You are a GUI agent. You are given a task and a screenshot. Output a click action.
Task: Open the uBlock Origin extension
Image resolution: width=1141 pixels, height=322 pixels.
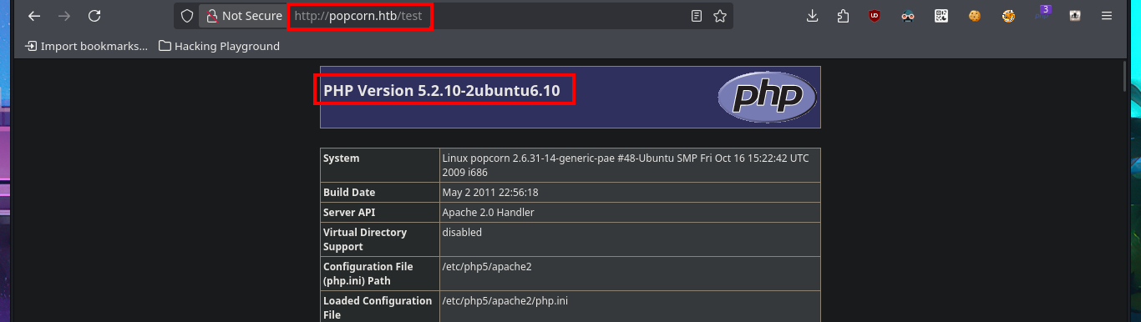[x=875, y=16]
